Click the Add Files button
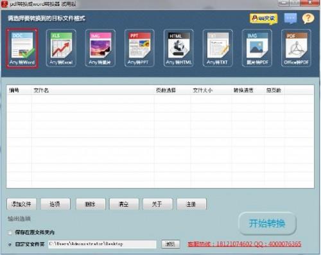Viewport: 321px width, 255px height. pyautogui.click(x=21, y=204)
